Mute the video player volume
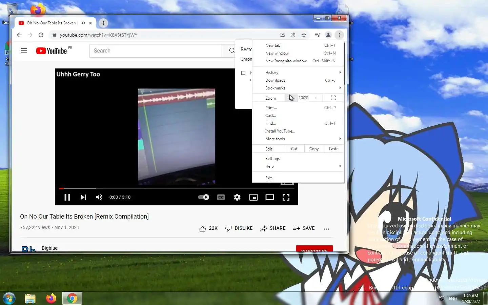Screen dimensions: 488x305 point(99,197)
